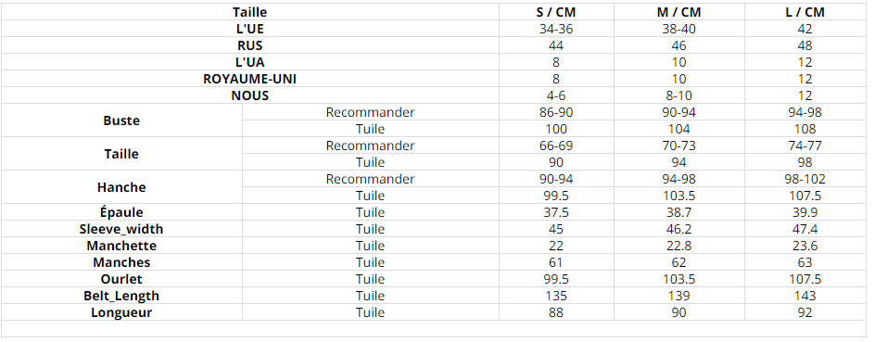Image resolution: width=875 pixels, height=342 pixels.
Task: Click the L'UE row label
Action: tap(250, 29)
